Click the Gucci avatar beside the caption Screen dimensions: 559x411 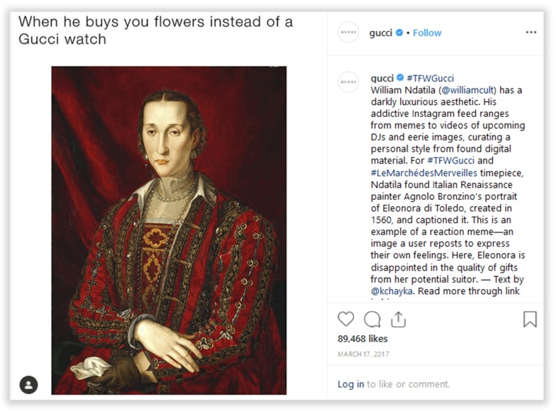click(x=348, y=82)
